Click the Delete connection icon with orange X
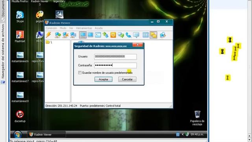This screenshot has width=252, height=142. pyautogui.click(x=66, y=35)
